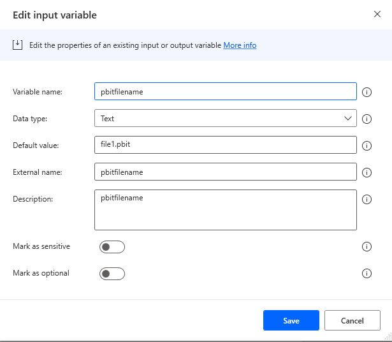Select the Default value field with file1.pbit

pyautogui.click(x=224, y=145)
